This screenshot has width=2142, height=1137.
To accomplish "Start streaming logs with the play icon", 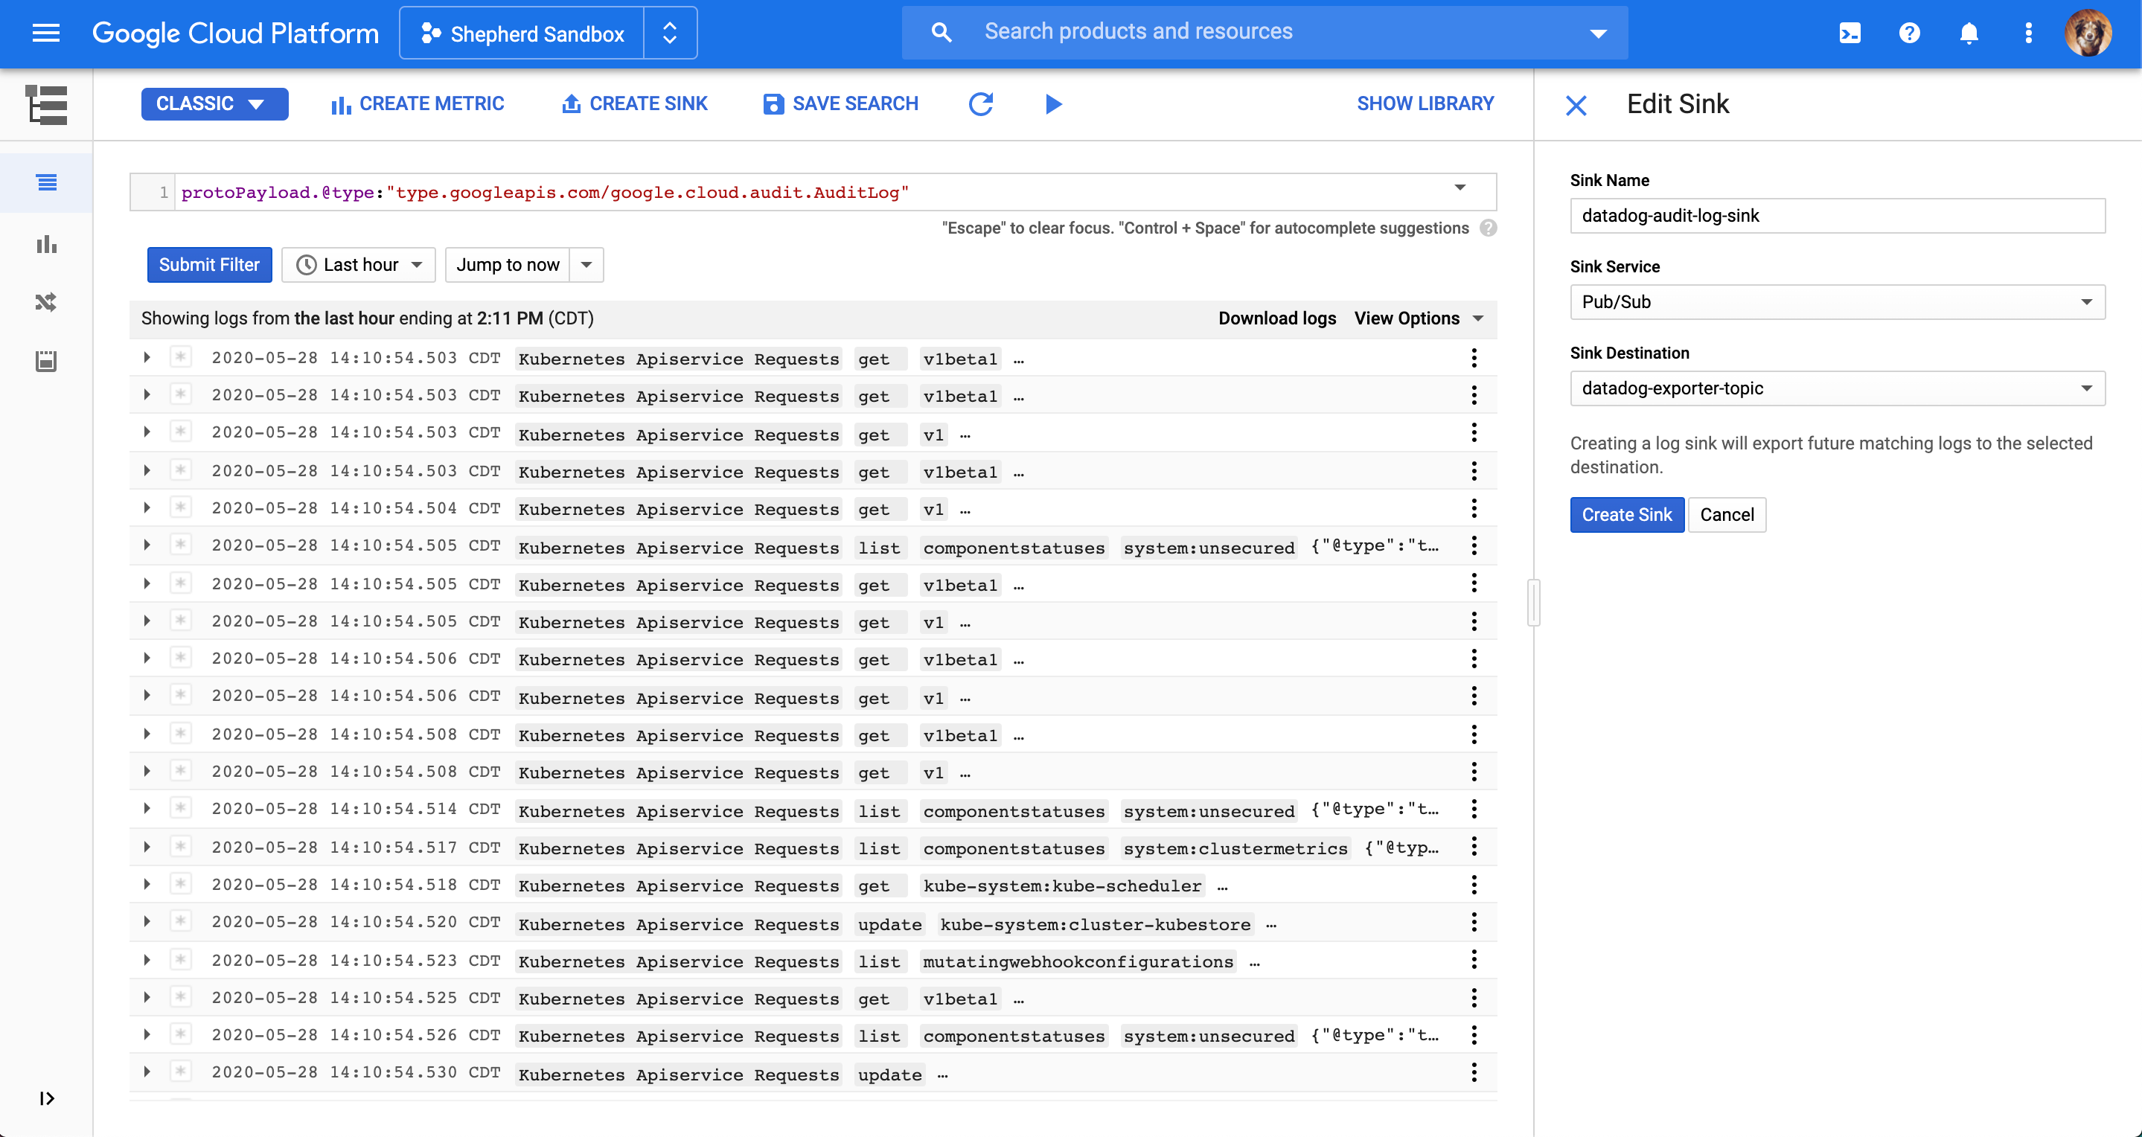I will (x=1052, y=104).
